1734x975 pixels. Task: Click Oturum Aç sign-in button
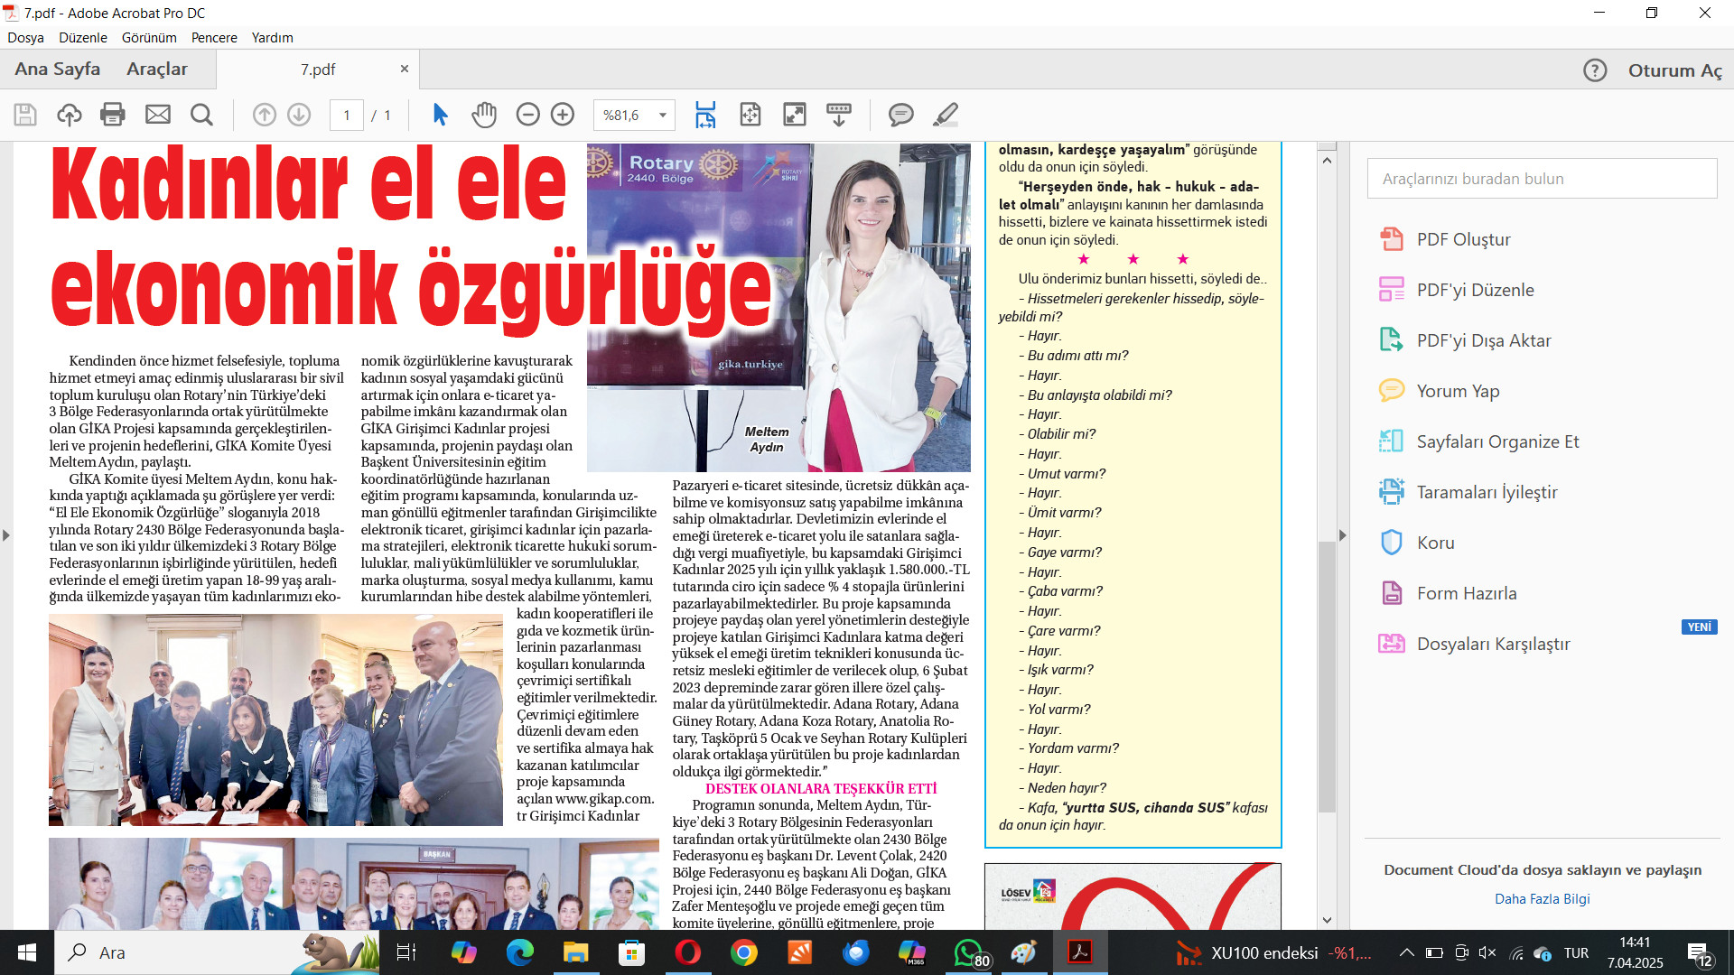1675,70
